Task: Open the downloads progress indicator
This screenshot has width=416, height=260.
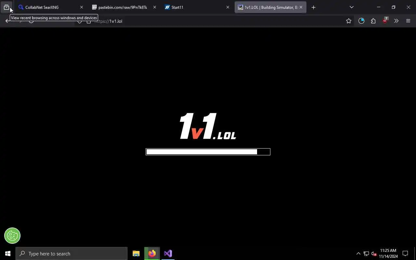Action: coord(361,21)
